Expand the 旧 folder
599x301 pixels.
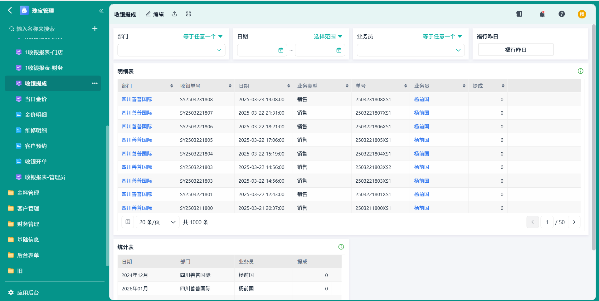click(15, 271)
